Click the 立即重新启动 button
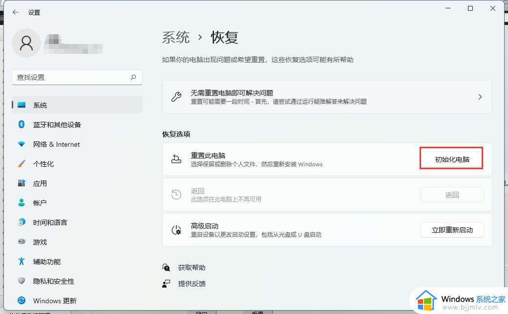The height and width of the screenshot is (314, 508). click(452, 230)
